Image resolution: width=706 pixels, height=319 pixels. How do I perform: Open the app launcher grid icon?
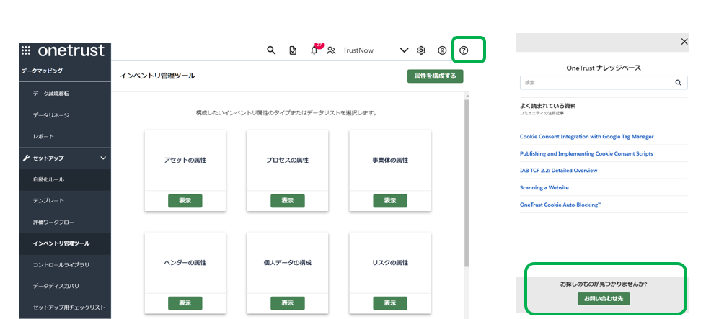[26, 50]
